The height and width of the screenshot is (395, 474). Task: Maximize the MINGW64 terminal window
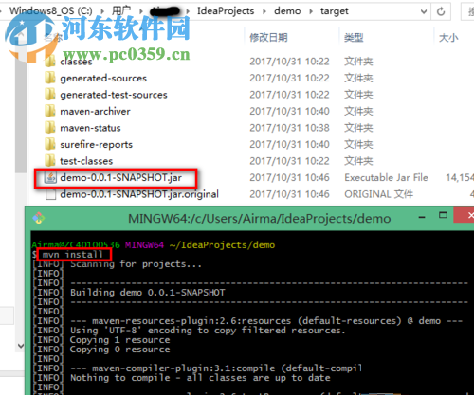click(443, 216)
